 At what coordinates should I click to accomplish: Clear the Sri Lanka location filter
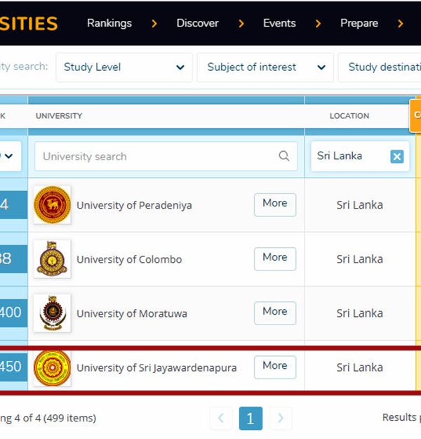(x=396, y=157)
